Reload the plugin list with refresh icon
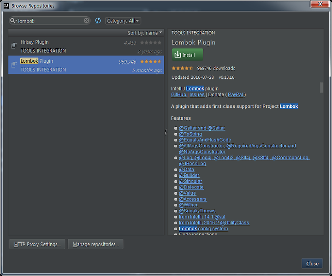332x276 pixels. [98, 21]
